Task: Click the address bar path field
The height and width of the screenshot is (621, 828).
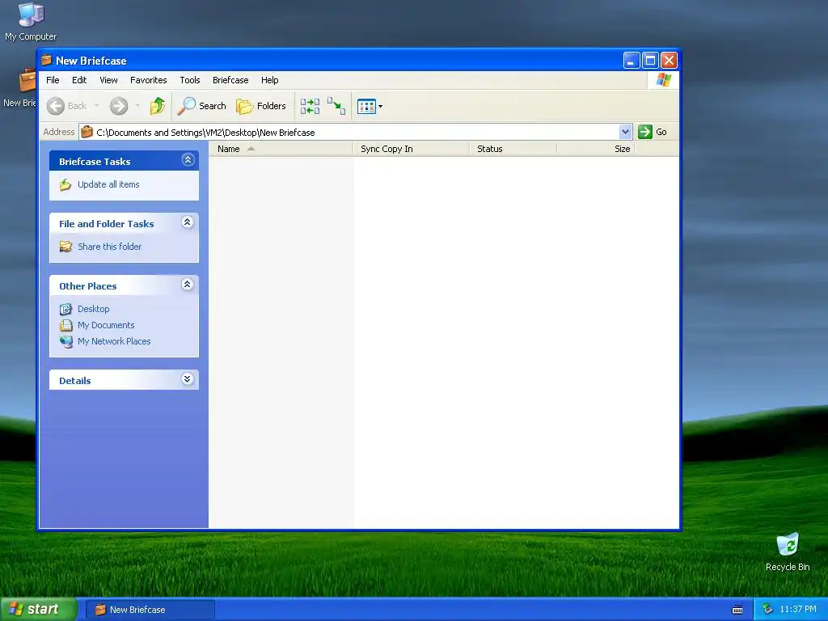Action: tap(349, 132)
